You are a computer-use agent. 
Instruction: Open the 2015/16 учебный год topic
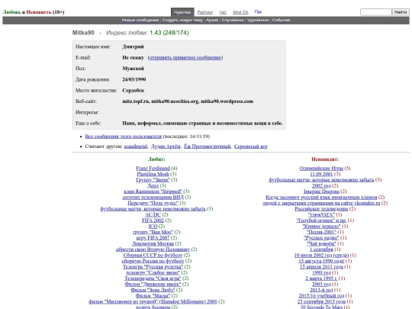321,295
